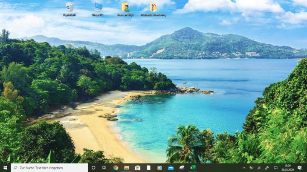This screenshot has width=307, height=172.
Task: Open the colorful paint app taskbar icon
Action: [182, 168]
